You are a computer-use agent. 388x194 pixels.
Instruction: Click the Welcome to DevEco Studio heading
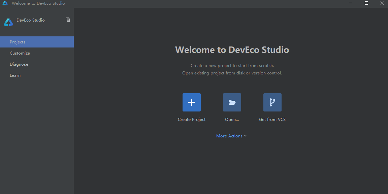pyautogui.click(x=232, y=50)
